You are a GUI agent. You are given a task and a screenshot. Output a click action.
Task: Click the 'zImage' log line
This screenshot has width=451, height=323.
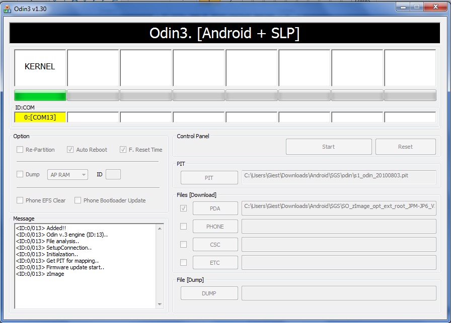pyautogui.click(x=40, y=274)
